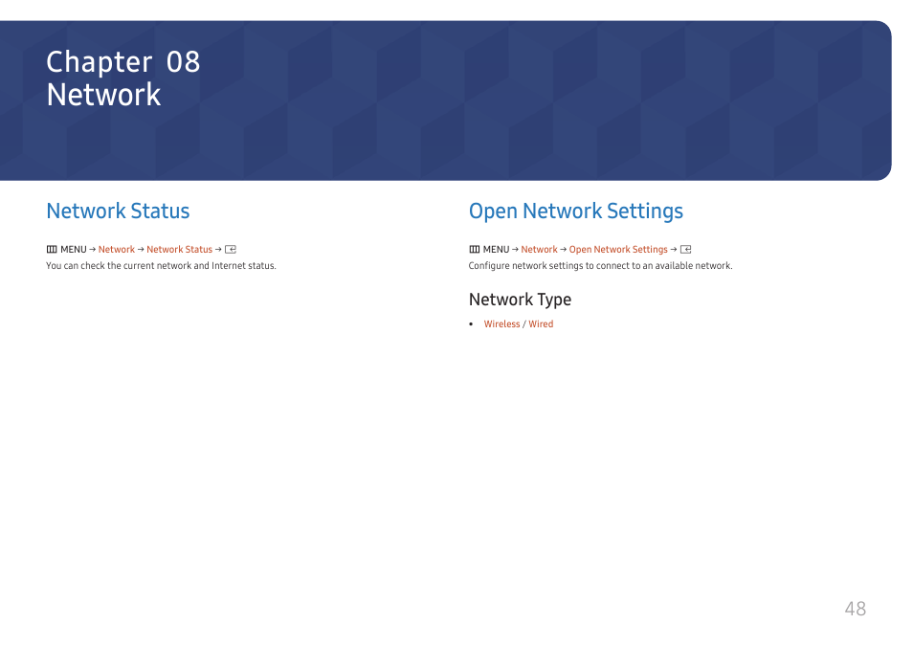Click 'MENU' word in Network Status path
This screenshot has height=646, width=913.
point(74,250)
